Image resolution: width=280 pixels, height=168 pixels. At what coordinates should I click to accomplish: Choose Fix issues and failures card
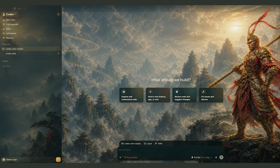point(211,95)
